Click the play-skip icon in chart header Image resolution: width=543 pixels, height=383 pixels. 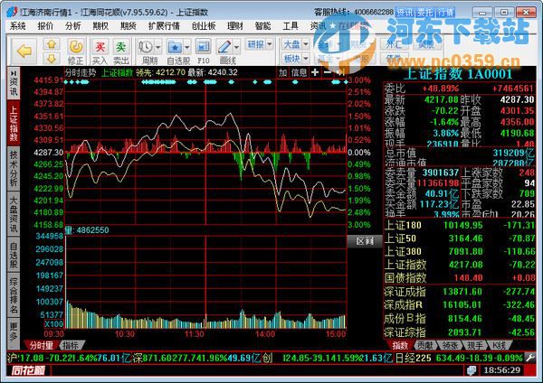[x=341, y=72]
